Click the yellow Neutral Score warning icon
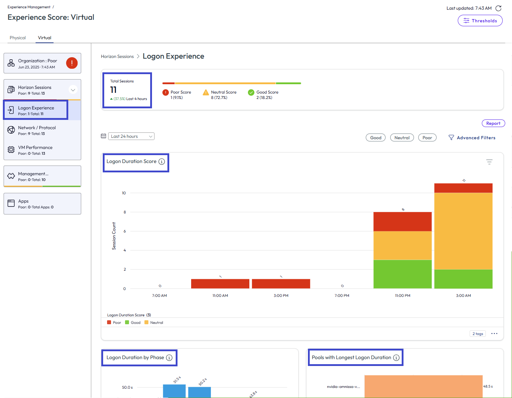The height and width of the screenshot is (398, 512). click(206, 92)
